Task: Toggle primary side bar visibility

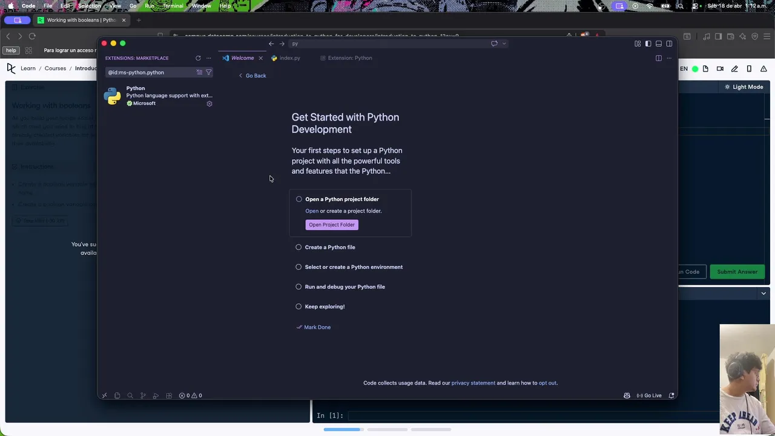Action: 648,44
